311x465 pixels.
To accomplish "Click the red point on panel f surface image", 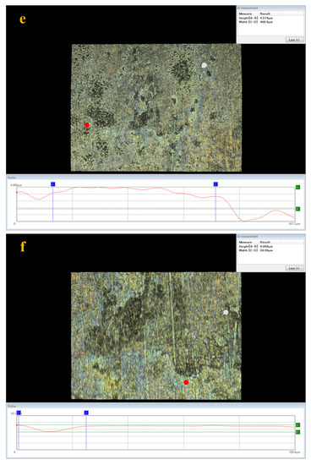I will pos(186,382).
